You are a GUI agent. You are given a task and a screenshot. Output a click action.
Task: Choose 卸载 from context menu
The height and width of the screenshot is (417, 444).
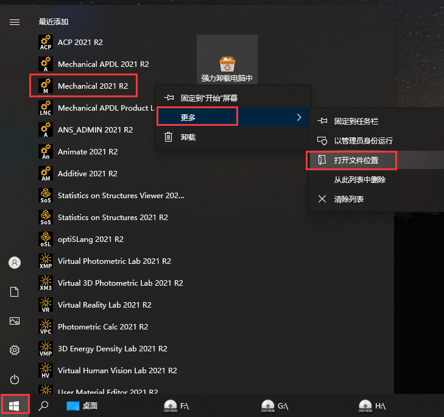(233, 137)
